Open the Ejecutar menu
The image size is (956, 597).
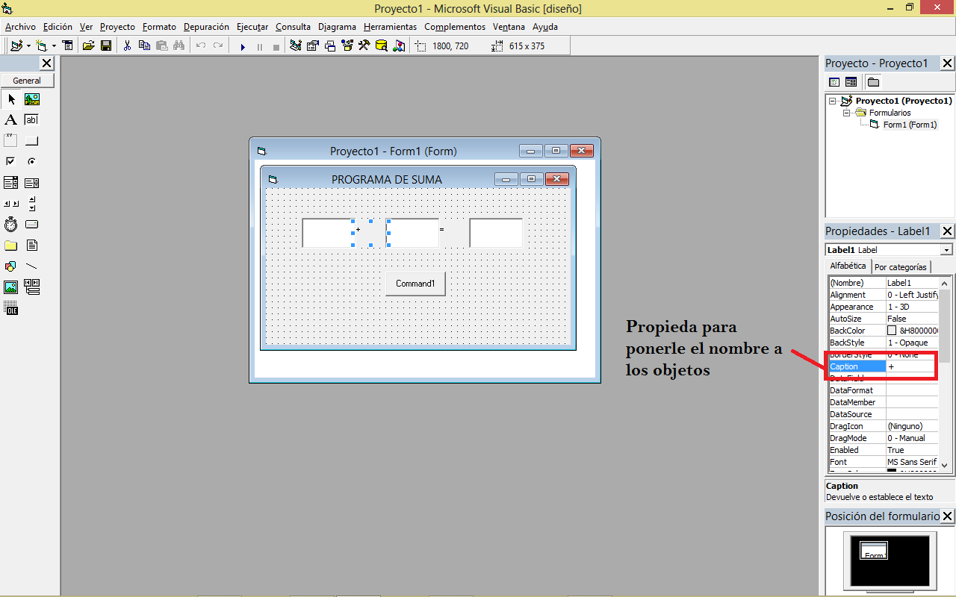252,26
